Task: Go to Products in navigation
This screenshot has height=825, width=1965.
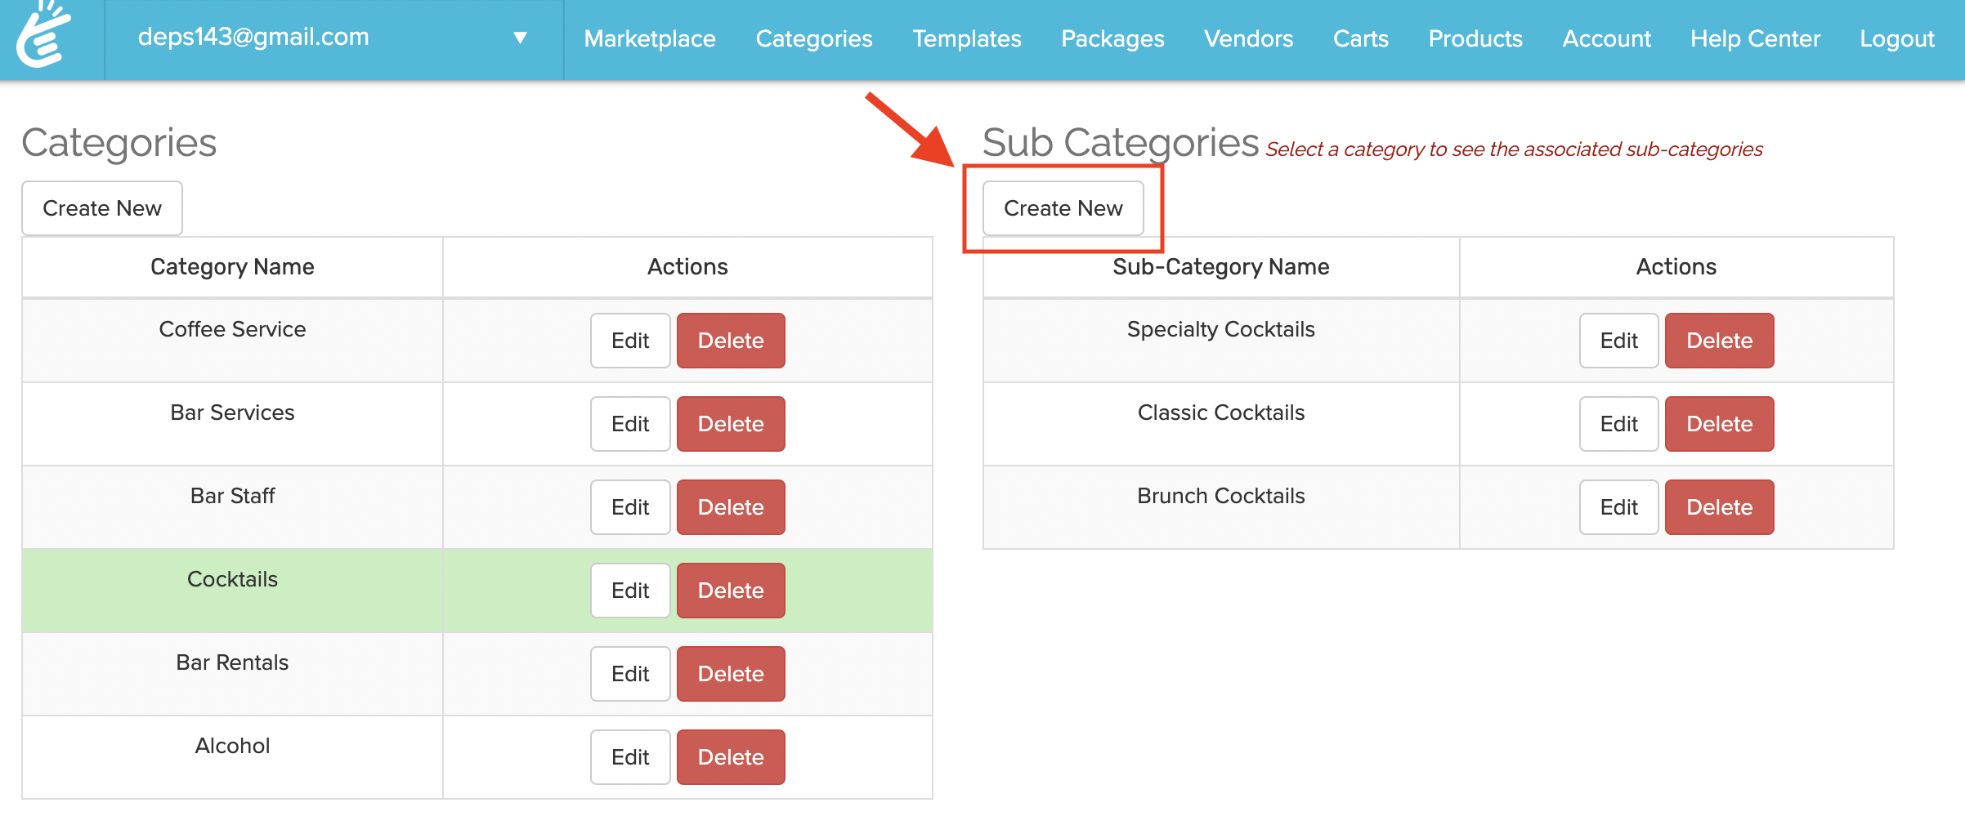Action: 1475,38
